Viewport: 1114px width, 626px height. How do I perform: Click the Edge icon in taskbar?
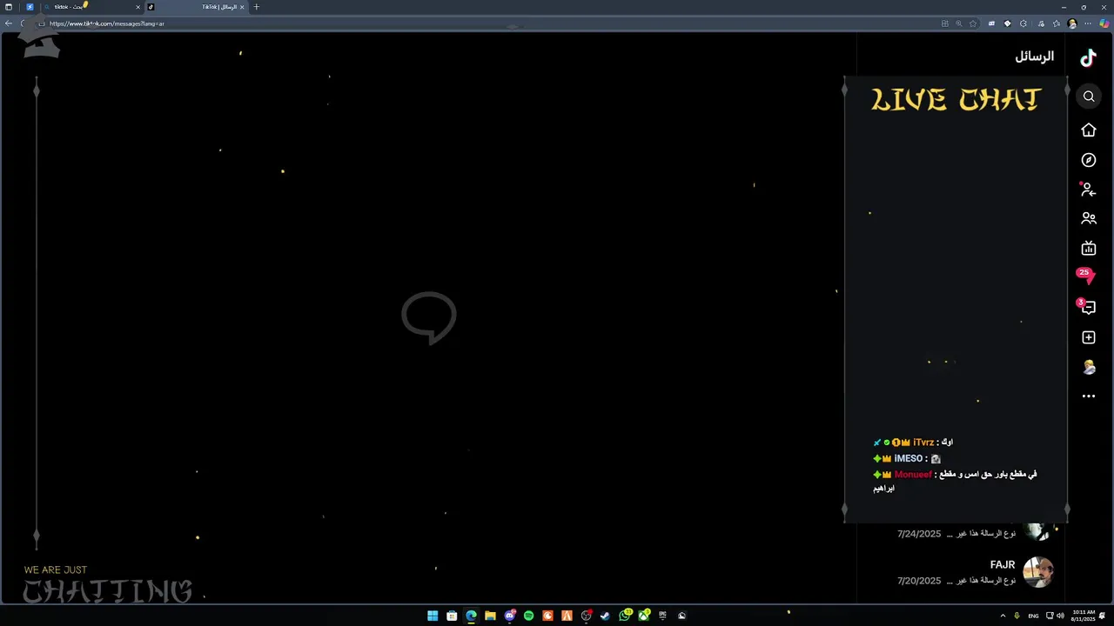(x=471, y=616)
